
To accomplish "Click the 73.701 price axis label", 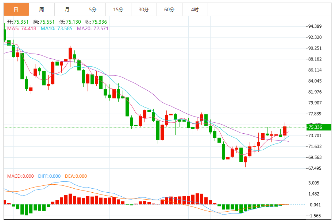I will 315,135.
